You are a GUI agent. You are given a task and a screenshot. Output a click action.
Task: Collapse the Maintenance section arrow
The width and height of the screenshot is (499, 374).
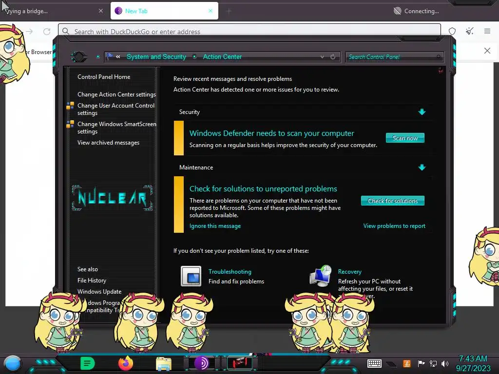(422, 168)
